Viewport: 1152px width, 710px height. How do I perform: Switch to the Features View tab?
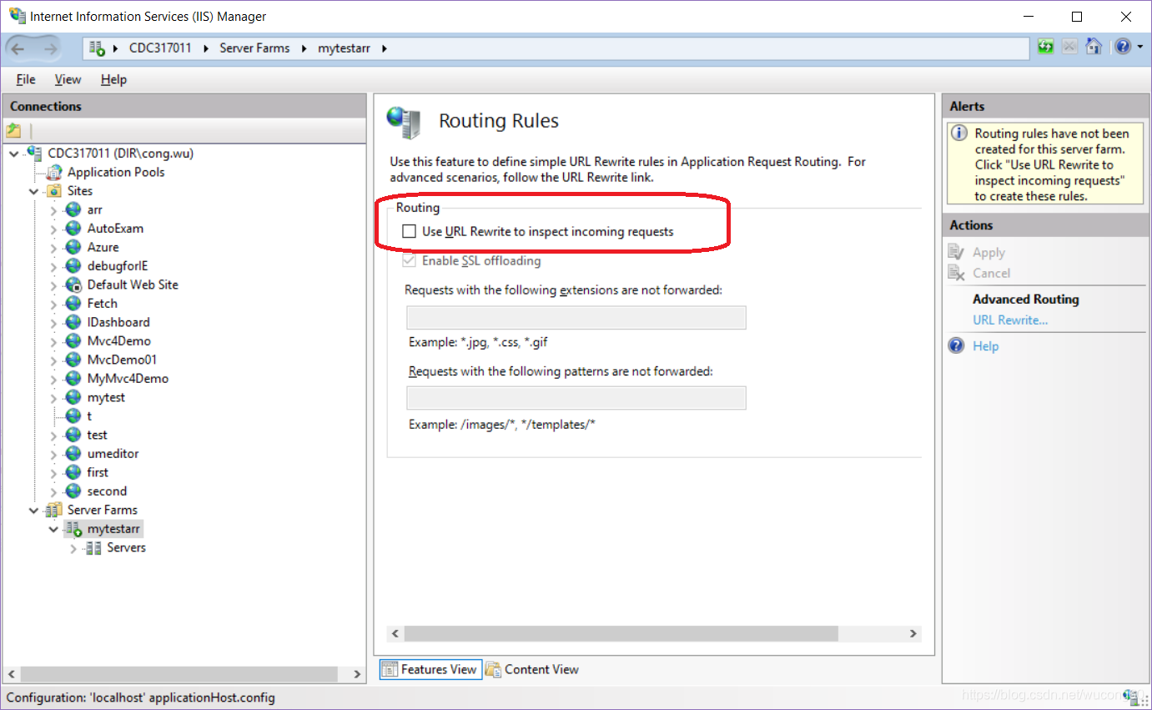tap(431, 669)
